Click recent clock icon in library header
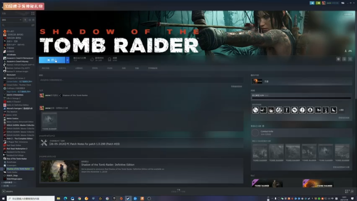Viewport: 357px width, 201px height. 30,20
